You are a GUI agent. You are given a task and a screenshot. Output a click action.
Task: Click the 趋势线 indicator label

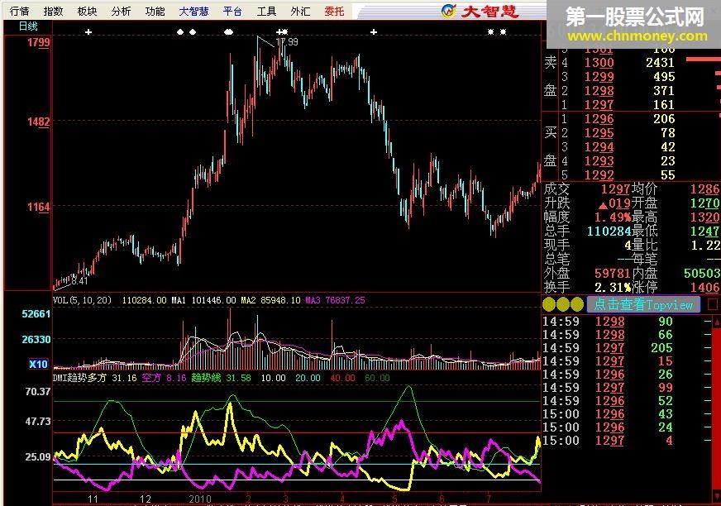(x=206, y=378)
